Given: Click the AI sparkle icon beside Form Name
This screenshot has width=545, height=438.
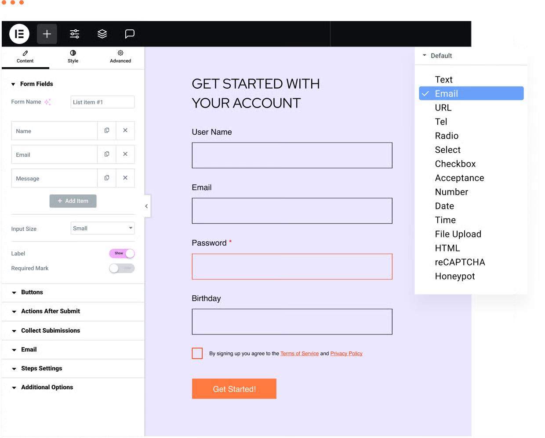Looking at the screenshot, I should (47, 102).
